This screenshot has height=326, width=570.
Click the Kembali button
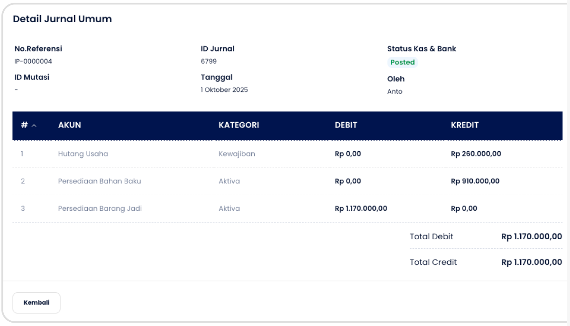(x=37, y=303)
